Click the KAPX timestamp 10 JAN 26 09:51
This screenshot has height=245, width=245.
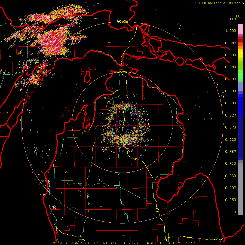pyautogui.click(x=171, y=243)
